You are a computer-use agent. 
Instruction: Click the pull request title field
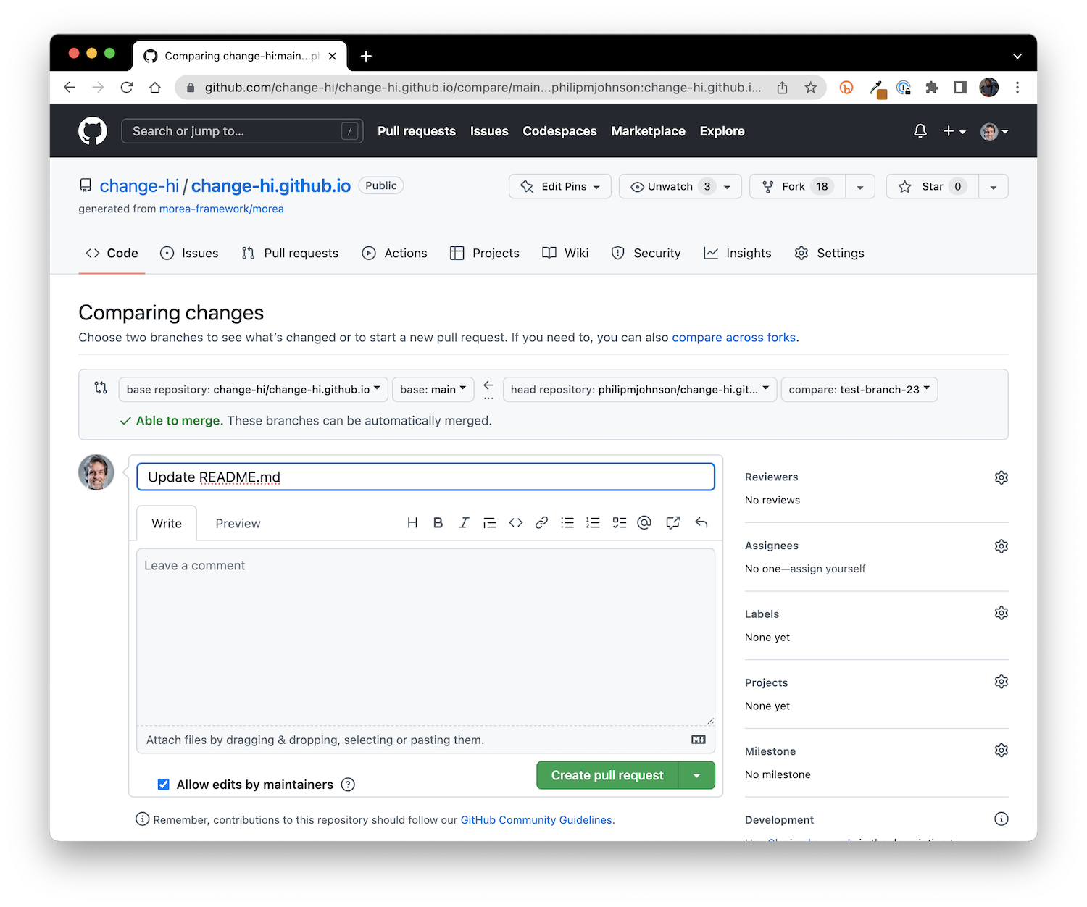coord(425,477)
